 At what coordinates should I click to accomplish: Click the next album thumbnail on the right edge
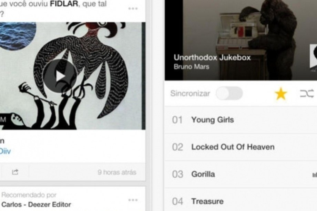313,58
